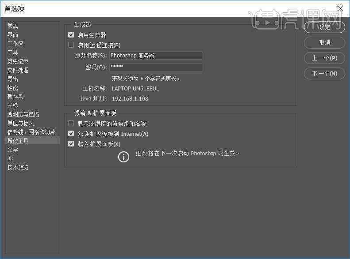
Task: Enable 启用远程连接(E) checkbox
Action: tap(71, 45)
